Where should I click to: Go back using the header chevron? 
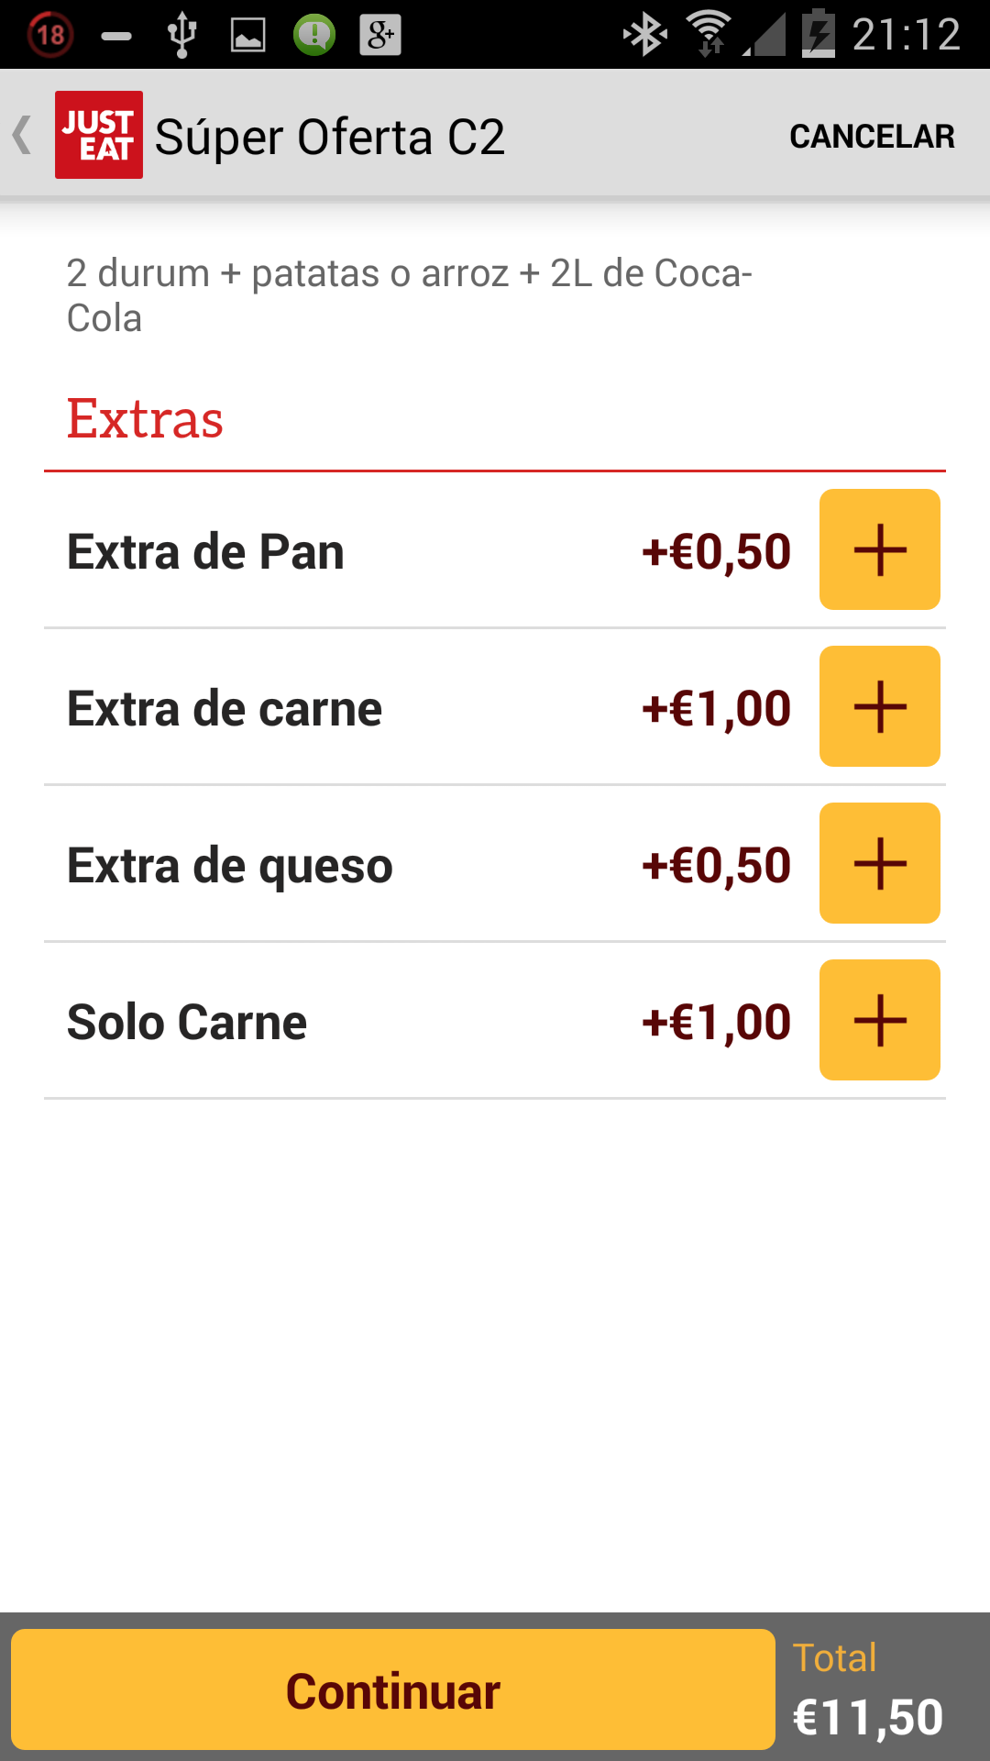tap(23, 135)
